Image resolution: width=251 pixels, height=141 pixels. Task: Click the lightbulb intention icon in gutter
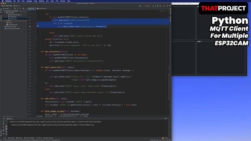[x=38, y=26]
